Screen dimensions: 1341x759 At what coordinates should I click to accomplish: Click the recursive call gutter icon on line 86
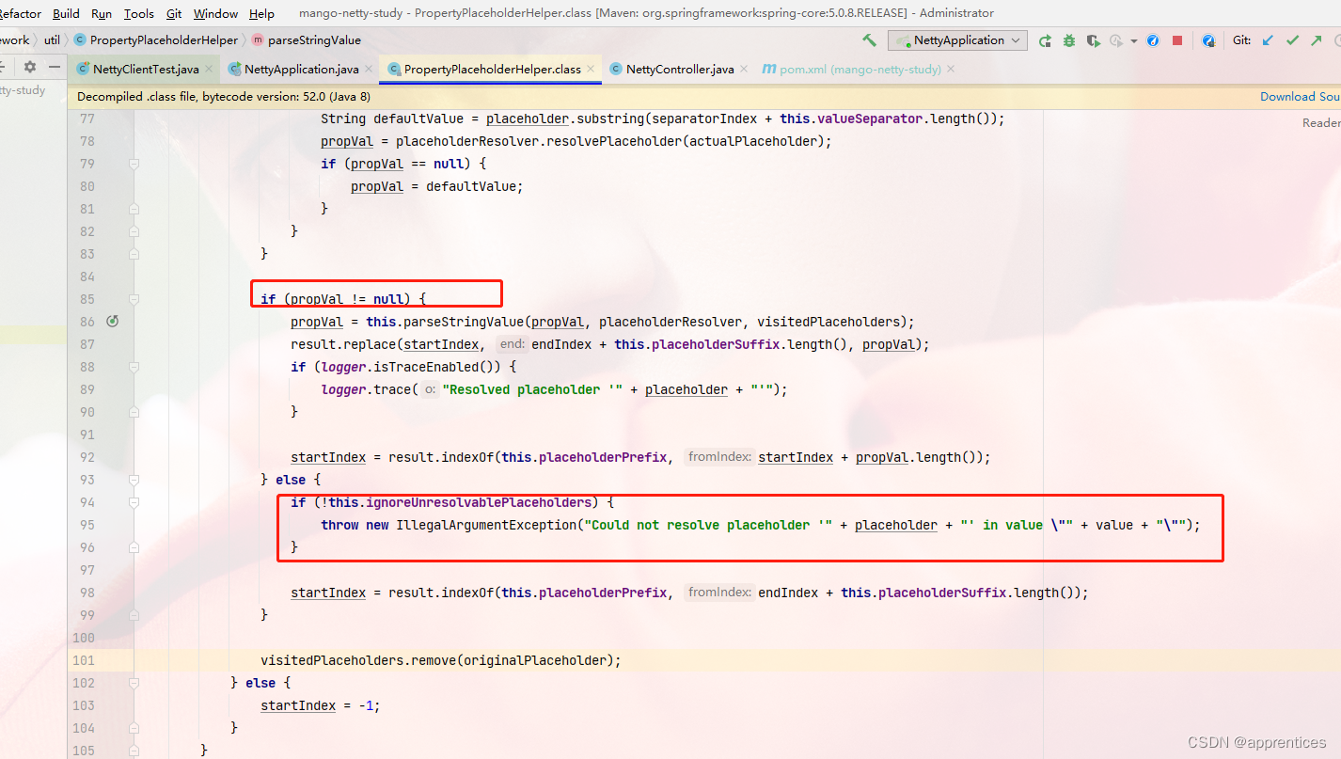pos(112,321)
